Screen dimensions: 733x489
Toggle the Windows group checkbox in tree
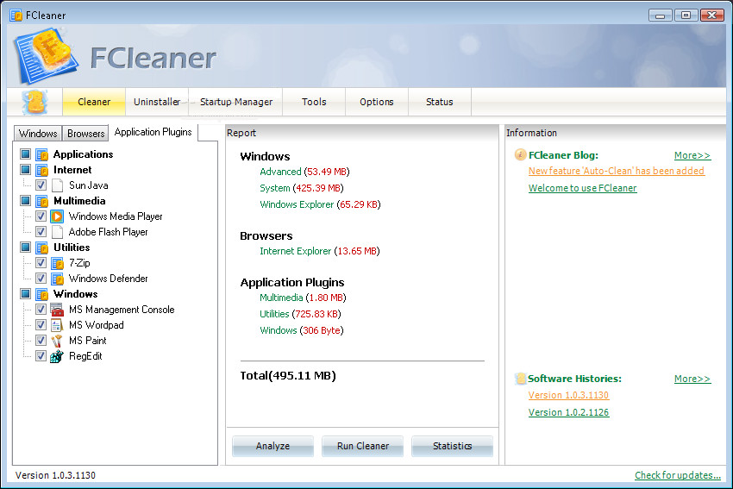(26, 293)
